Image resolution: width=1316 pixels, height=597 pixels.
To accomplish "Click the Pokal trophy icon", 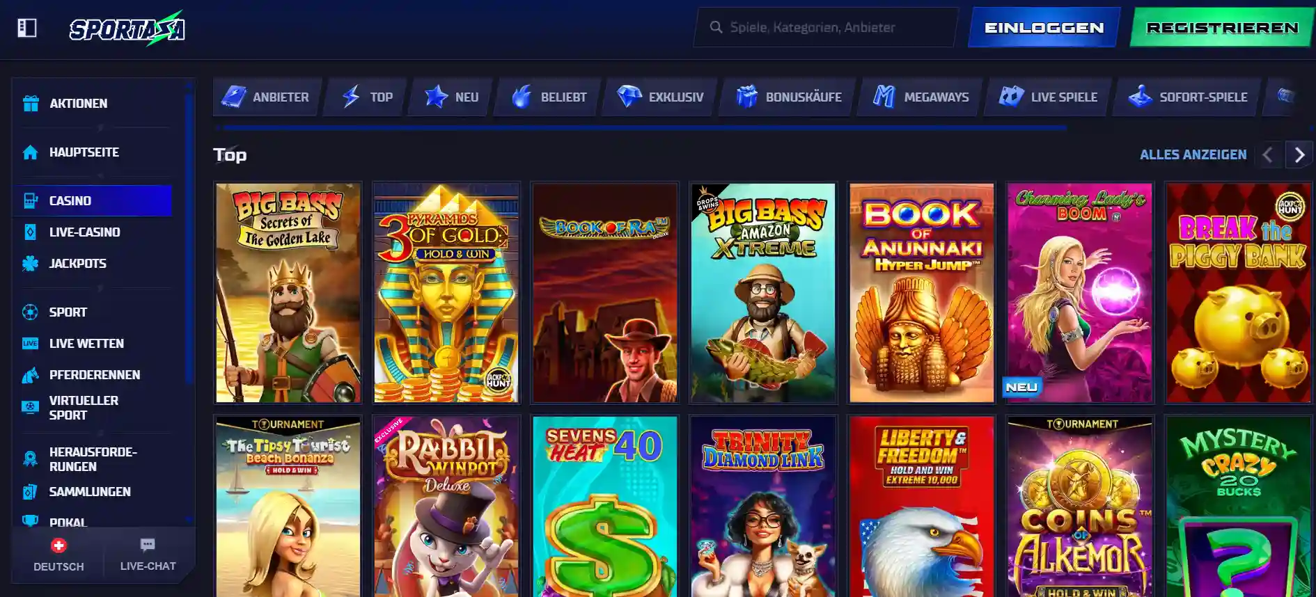I will [x=31, y=520].
